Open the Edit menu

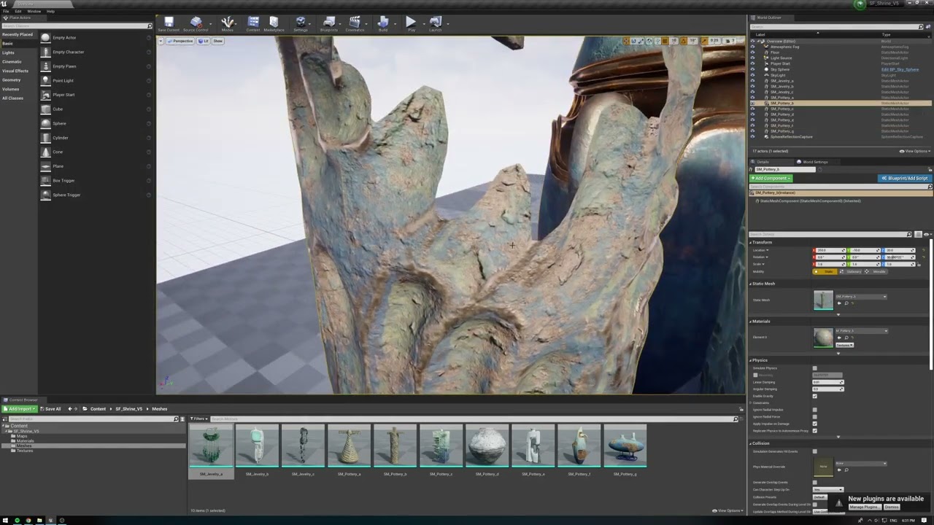(18, 11)
